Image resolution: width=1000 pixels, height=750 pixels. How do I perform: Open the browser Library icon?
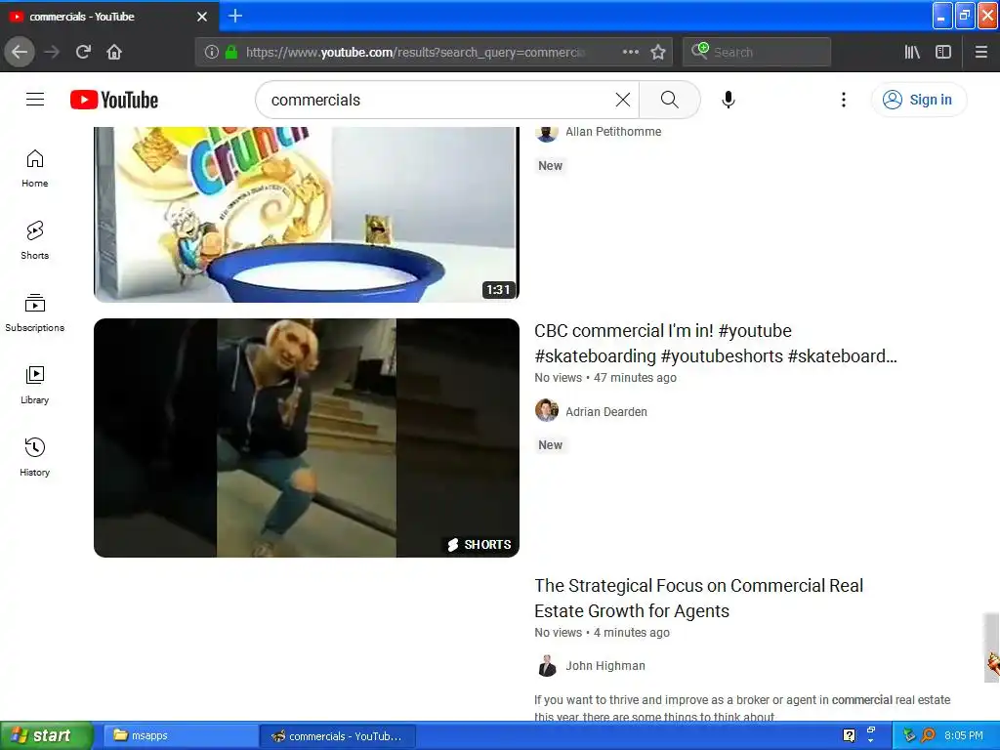[x=912, y=52]
